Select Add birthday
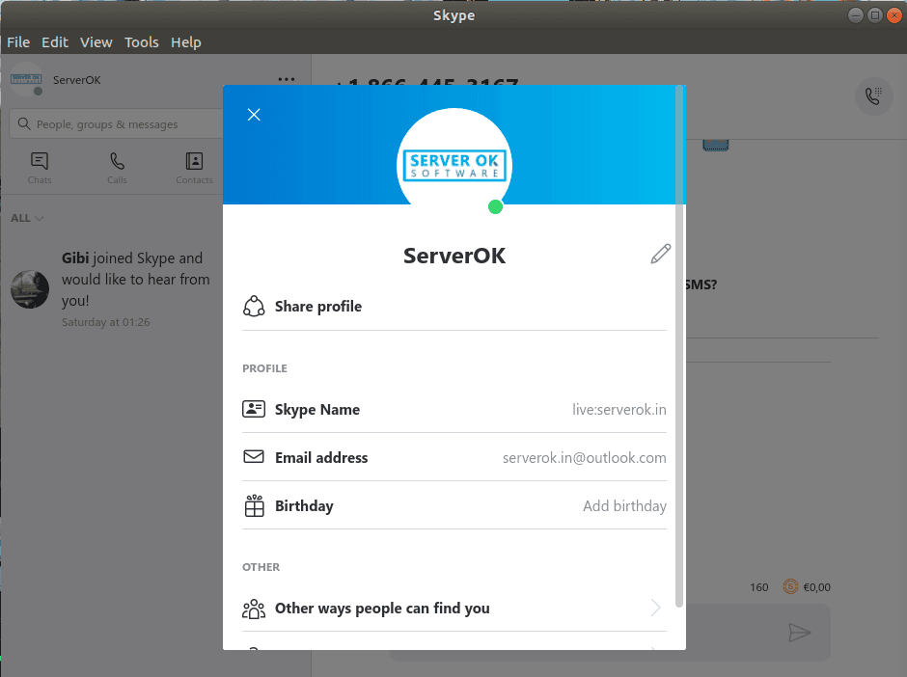Viewport: 907px width, 677px height. tap(624, 505)
